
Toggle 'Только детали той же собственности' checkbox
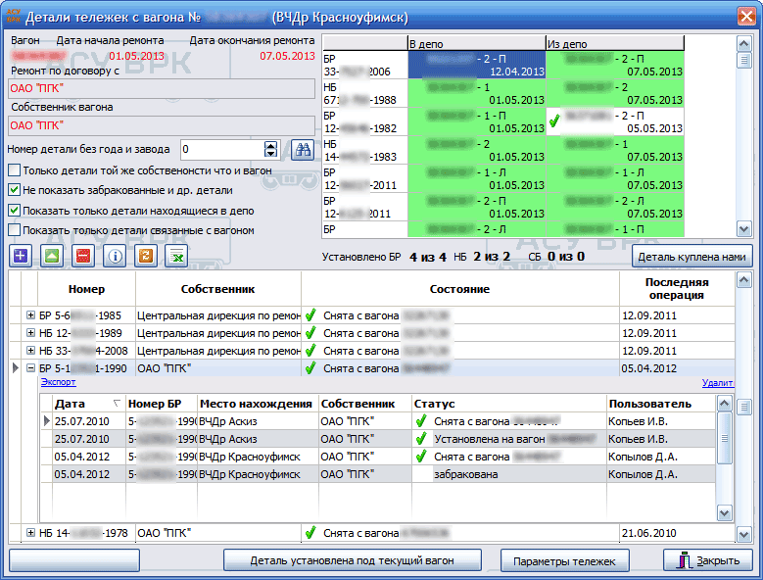coord(15,170)
